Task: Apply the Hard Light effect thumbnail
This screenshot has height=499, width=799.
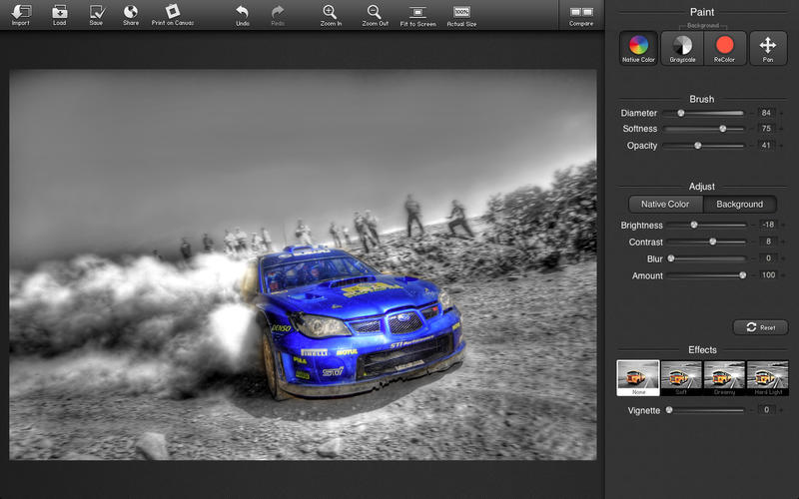Action: [x=767, y=378]
